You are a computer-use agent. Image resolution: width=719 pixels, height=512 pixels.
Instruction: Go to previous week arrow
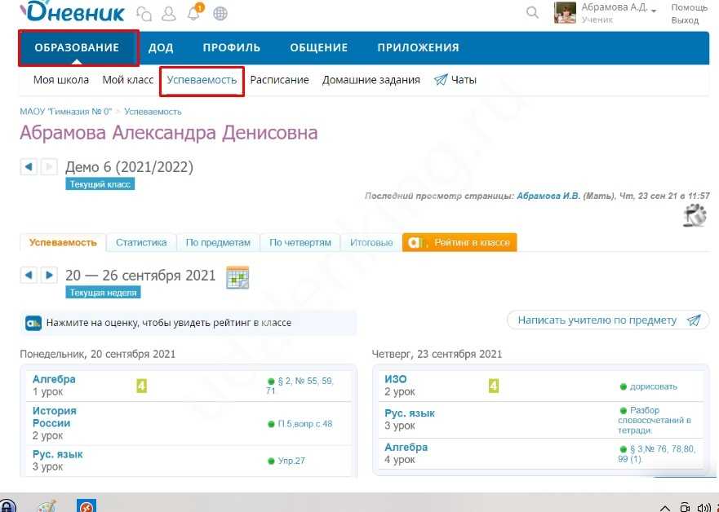click(x=29, y=276)
